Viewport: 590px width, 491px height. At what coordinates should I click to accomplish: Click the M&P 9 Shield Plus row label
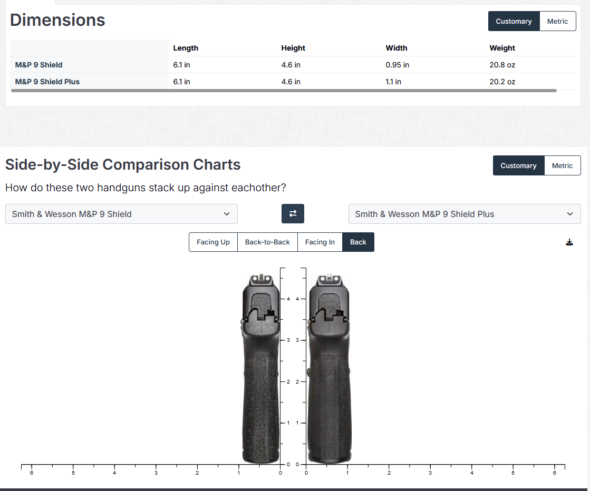(x=47, y=82)
